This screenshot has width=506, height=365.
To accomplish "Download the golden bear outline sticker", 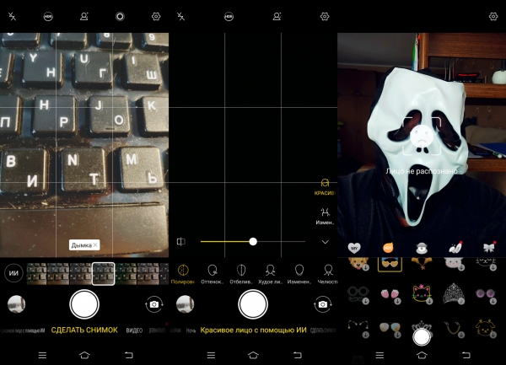I will [x=486, y=329].
